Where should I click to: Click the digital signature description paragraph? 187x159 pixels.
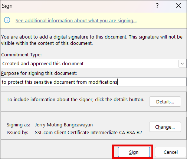point(92,40)
